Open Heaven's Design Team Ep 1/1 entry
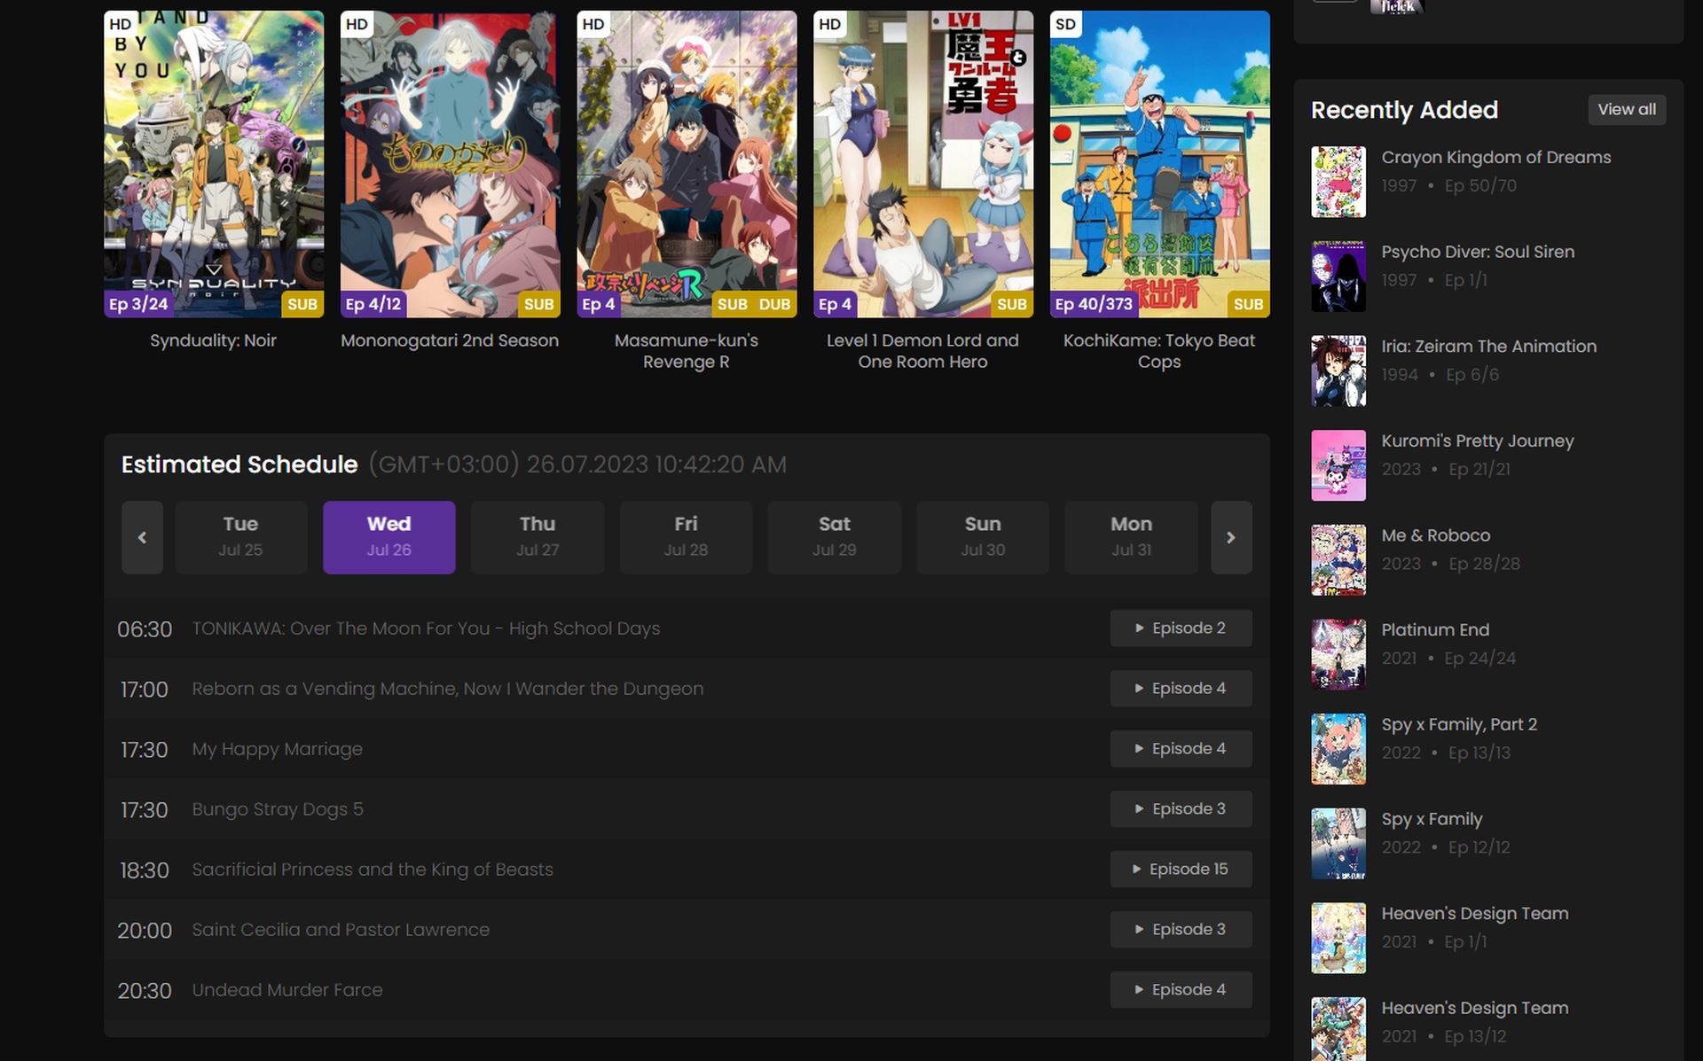The image size is (1703, 1061). pos(1474,913)
